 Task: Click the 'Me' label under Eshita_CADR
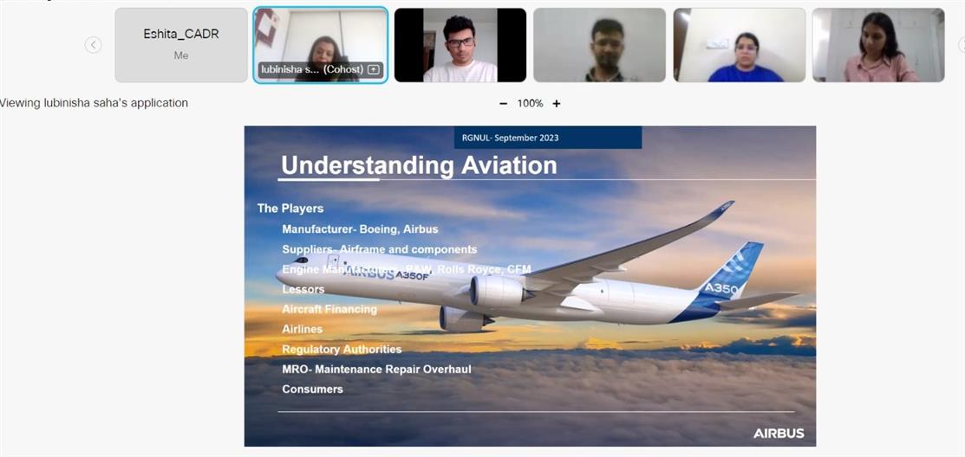point(181,55)
